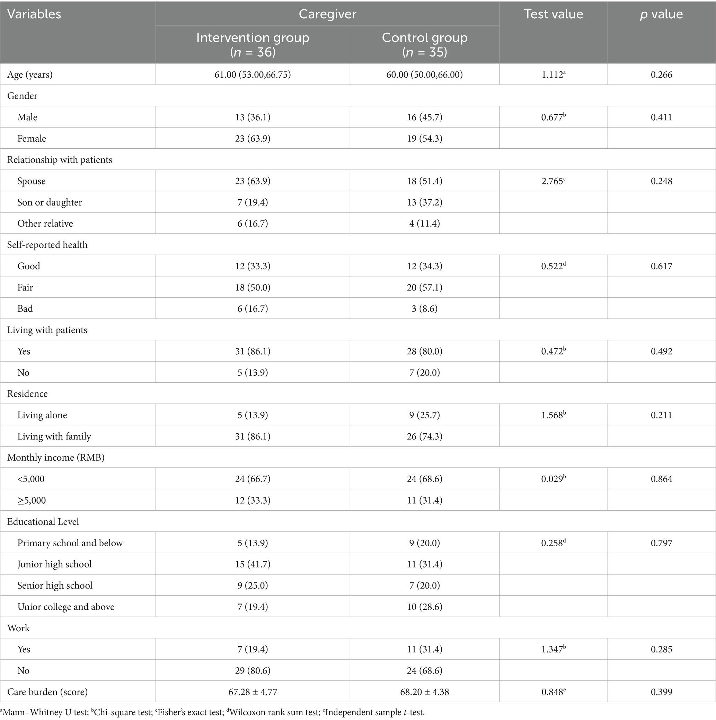Click the p value column header

point(661,14)
